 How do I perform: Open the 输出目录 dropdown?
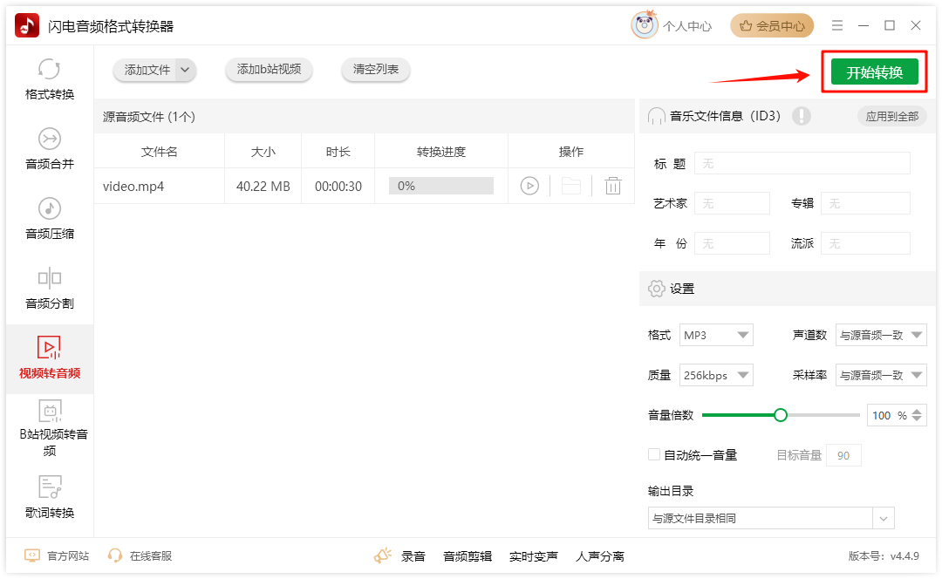[x=771, y=518]
